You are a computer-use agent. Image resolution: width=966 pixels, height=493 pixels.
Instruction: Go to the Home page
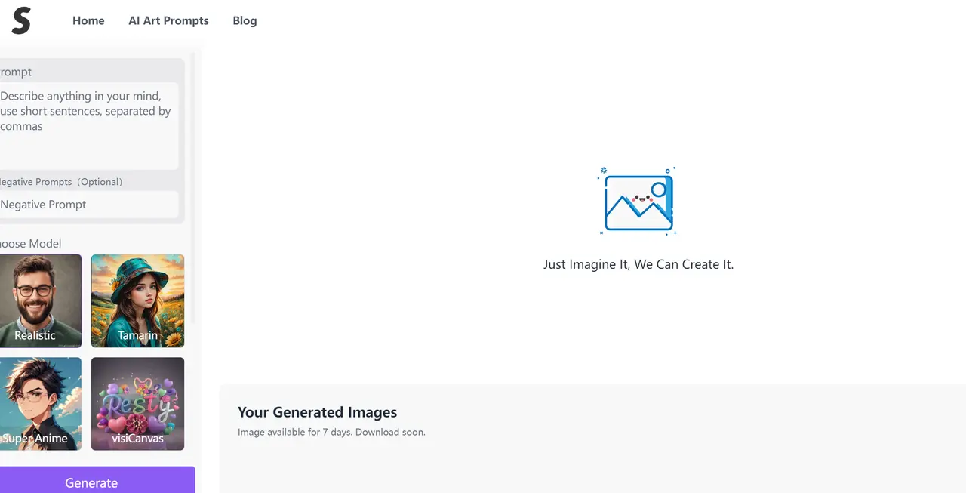[x=88, y=20]
